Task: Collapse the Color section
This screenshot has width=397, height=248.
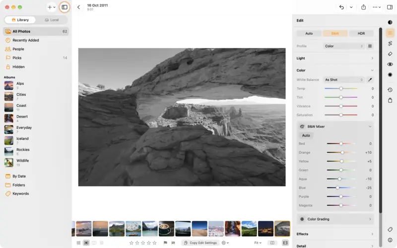Action: click(335, 70)
